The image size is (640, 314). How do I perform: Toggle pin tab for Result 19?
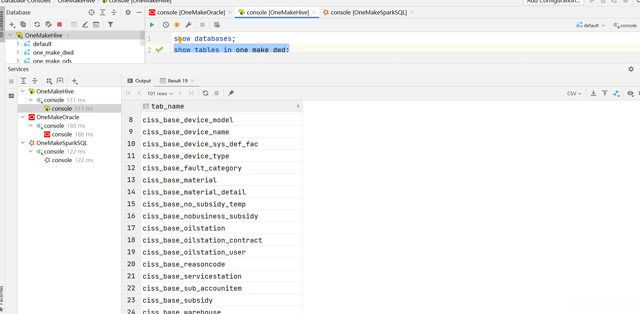tap(231, 93)
